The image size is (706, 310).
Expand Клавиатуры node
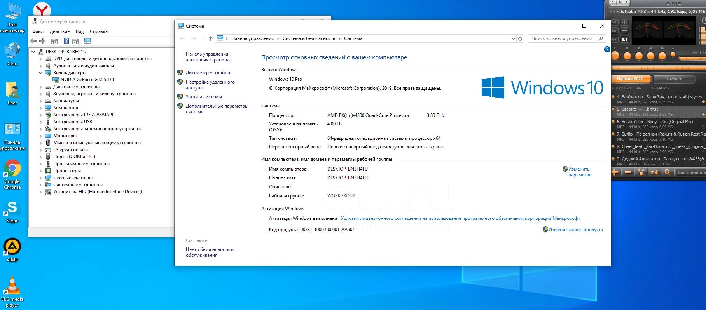[x=40, y=101]
